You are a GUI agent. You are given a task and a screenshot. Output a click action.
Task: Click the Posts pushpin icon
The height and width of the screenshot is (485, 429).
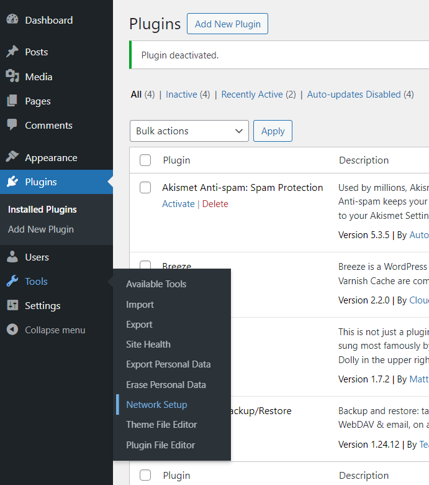[x=12, y=52]
